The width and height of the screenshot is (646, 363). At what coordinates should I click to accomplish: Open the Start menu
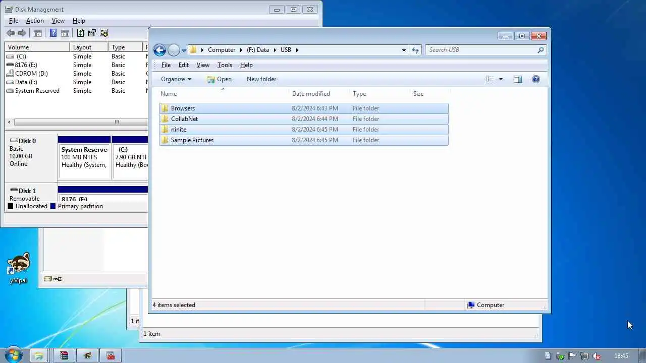click(13, 355)
